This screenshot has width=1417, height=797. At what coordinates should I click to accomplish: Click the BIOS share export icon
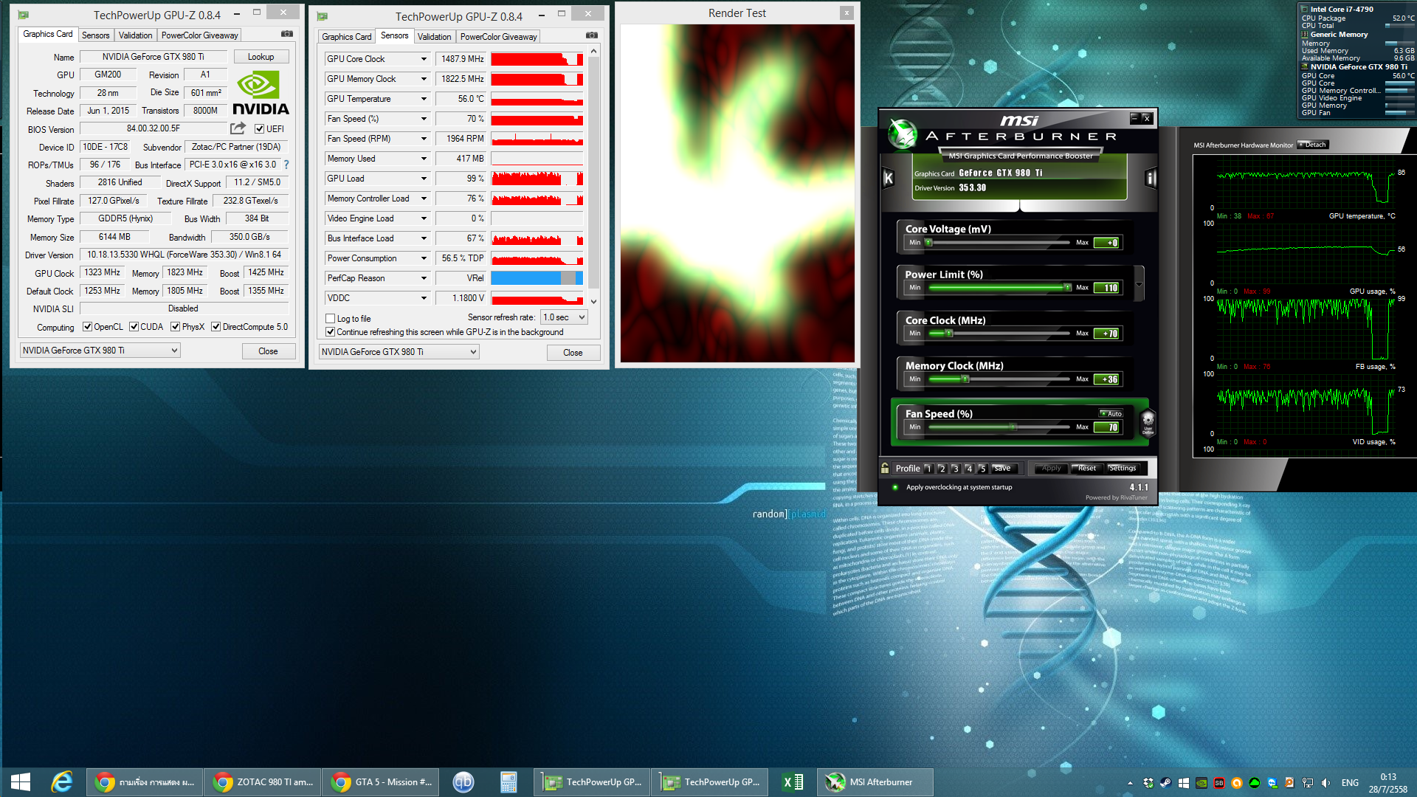coord(238,128)
